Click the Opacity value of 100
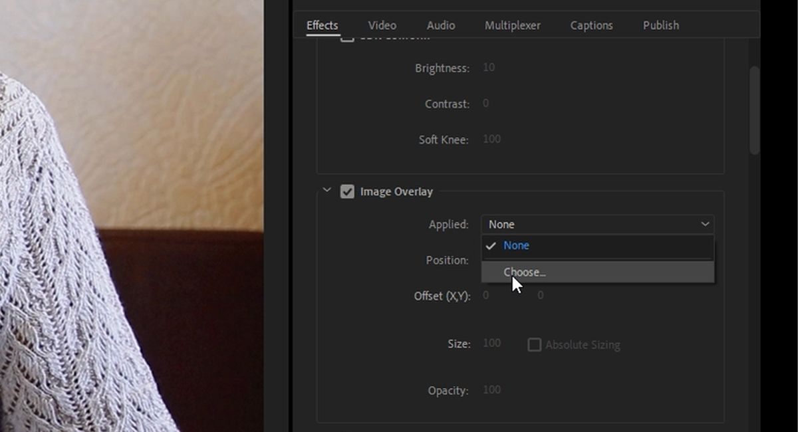The image size is (798, 432). pos(491,390)
